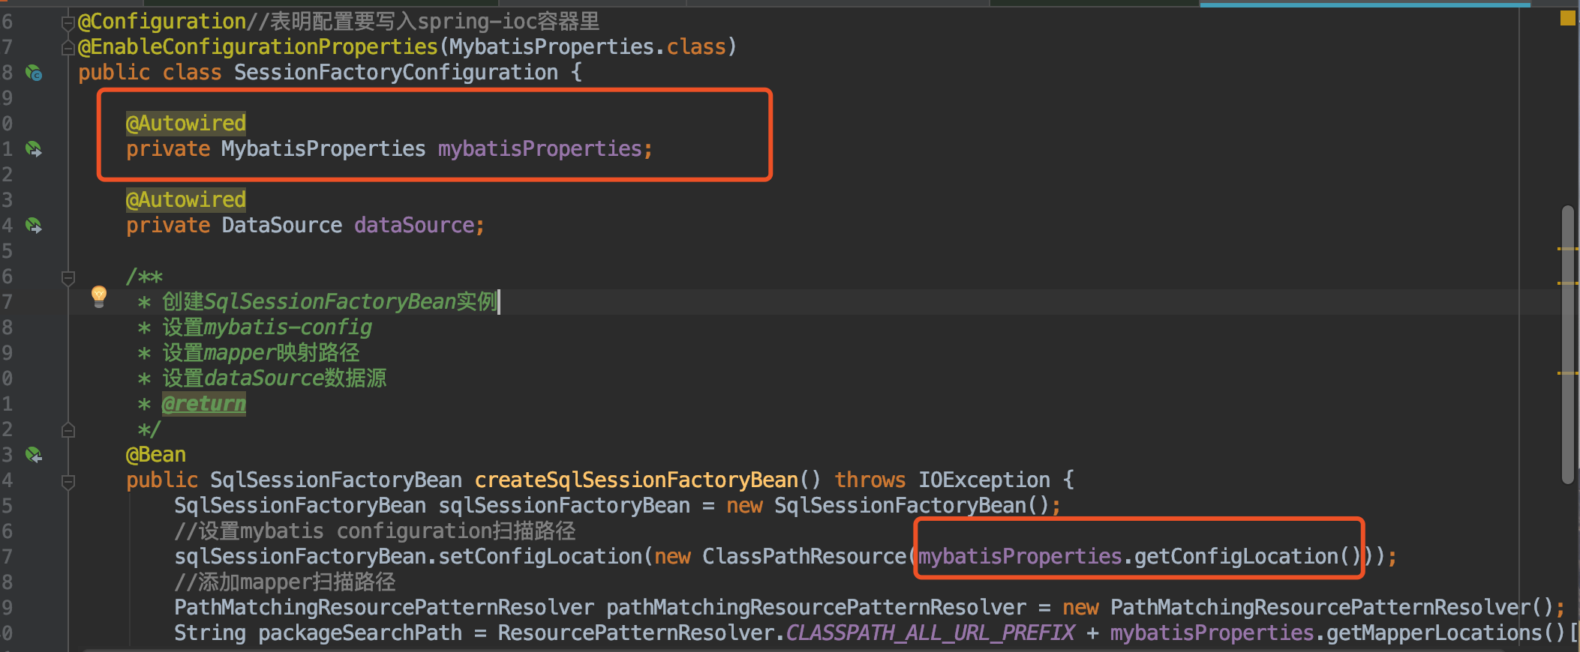Click the vertical editor scrollbar thumb

(1567, 344)
